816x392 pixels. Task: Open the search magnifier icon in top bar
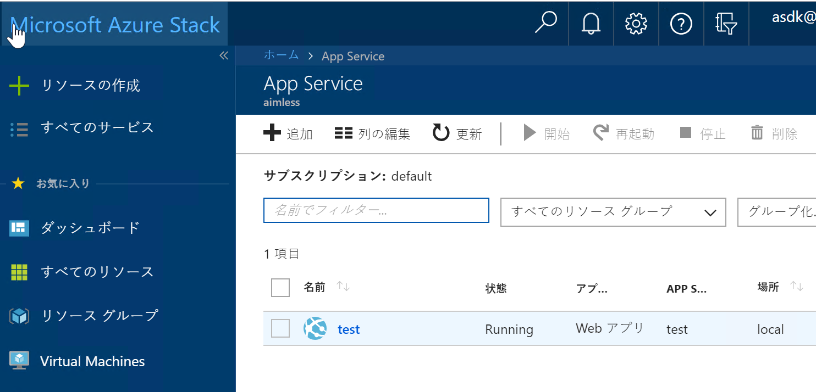pos(545,23)
